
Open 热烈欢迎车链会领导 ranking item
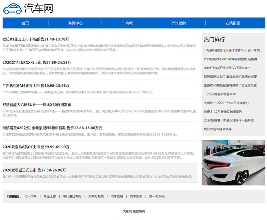(x=218, y=129)
